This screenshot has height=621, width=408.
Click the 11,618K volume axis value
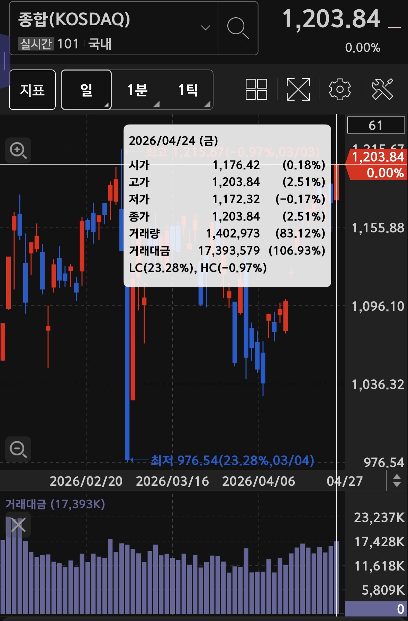pos(379,566)
